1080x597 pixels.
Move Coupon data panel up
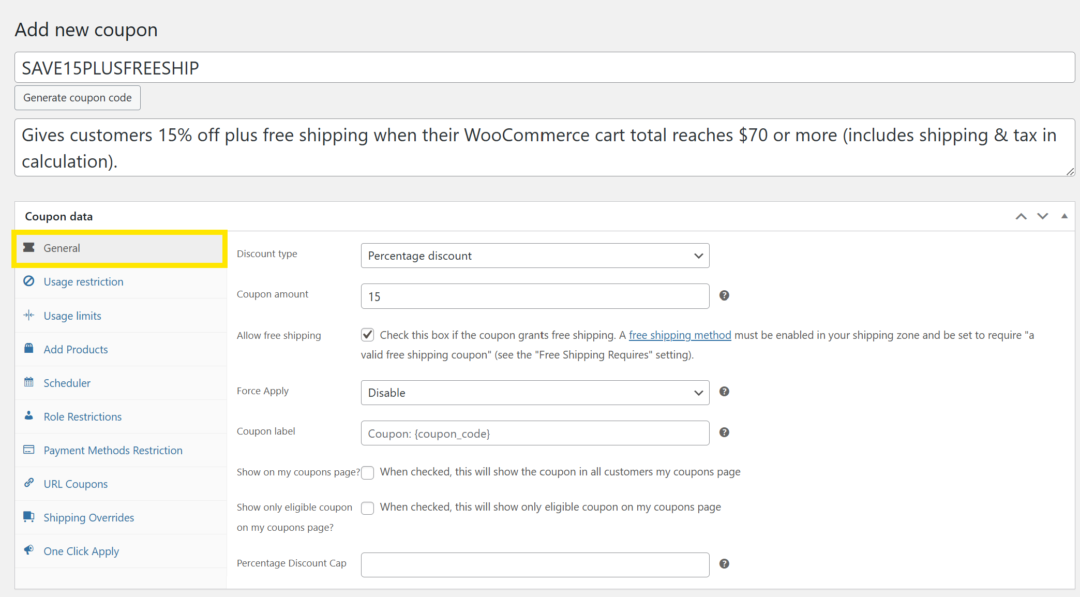1021,216
